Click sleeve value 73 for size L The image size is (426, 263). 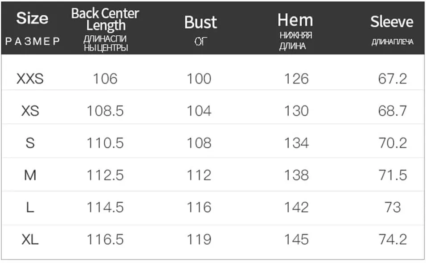(393, 208)
